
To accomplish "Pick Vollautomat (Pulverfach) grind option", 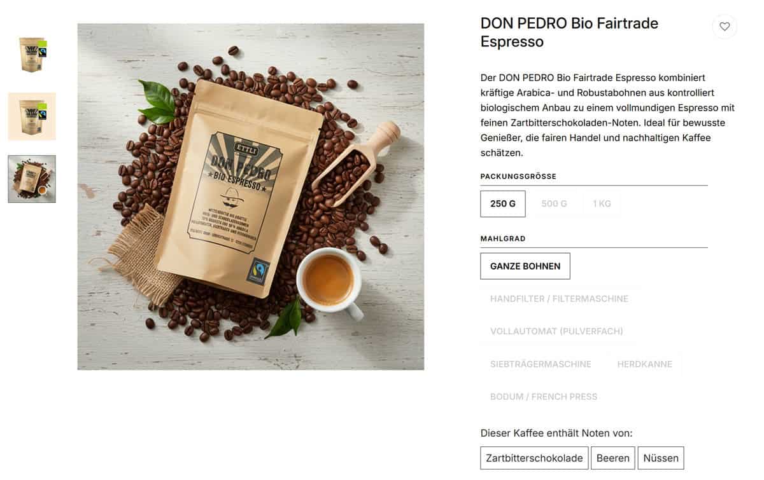I will point(556,331).
